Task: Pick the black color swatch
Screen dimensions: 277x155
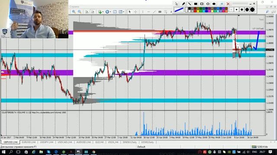Action: [x=190, y=8]
